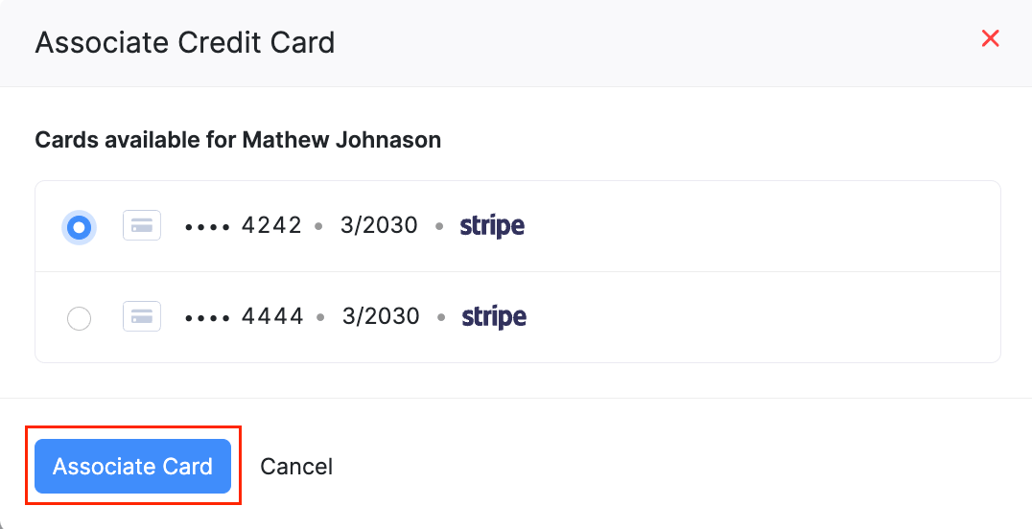Click the Cards available for Mathew Johnason heading
Image resolution: width=1032 pixels, height=529 pixels.
tap(238, 140)
